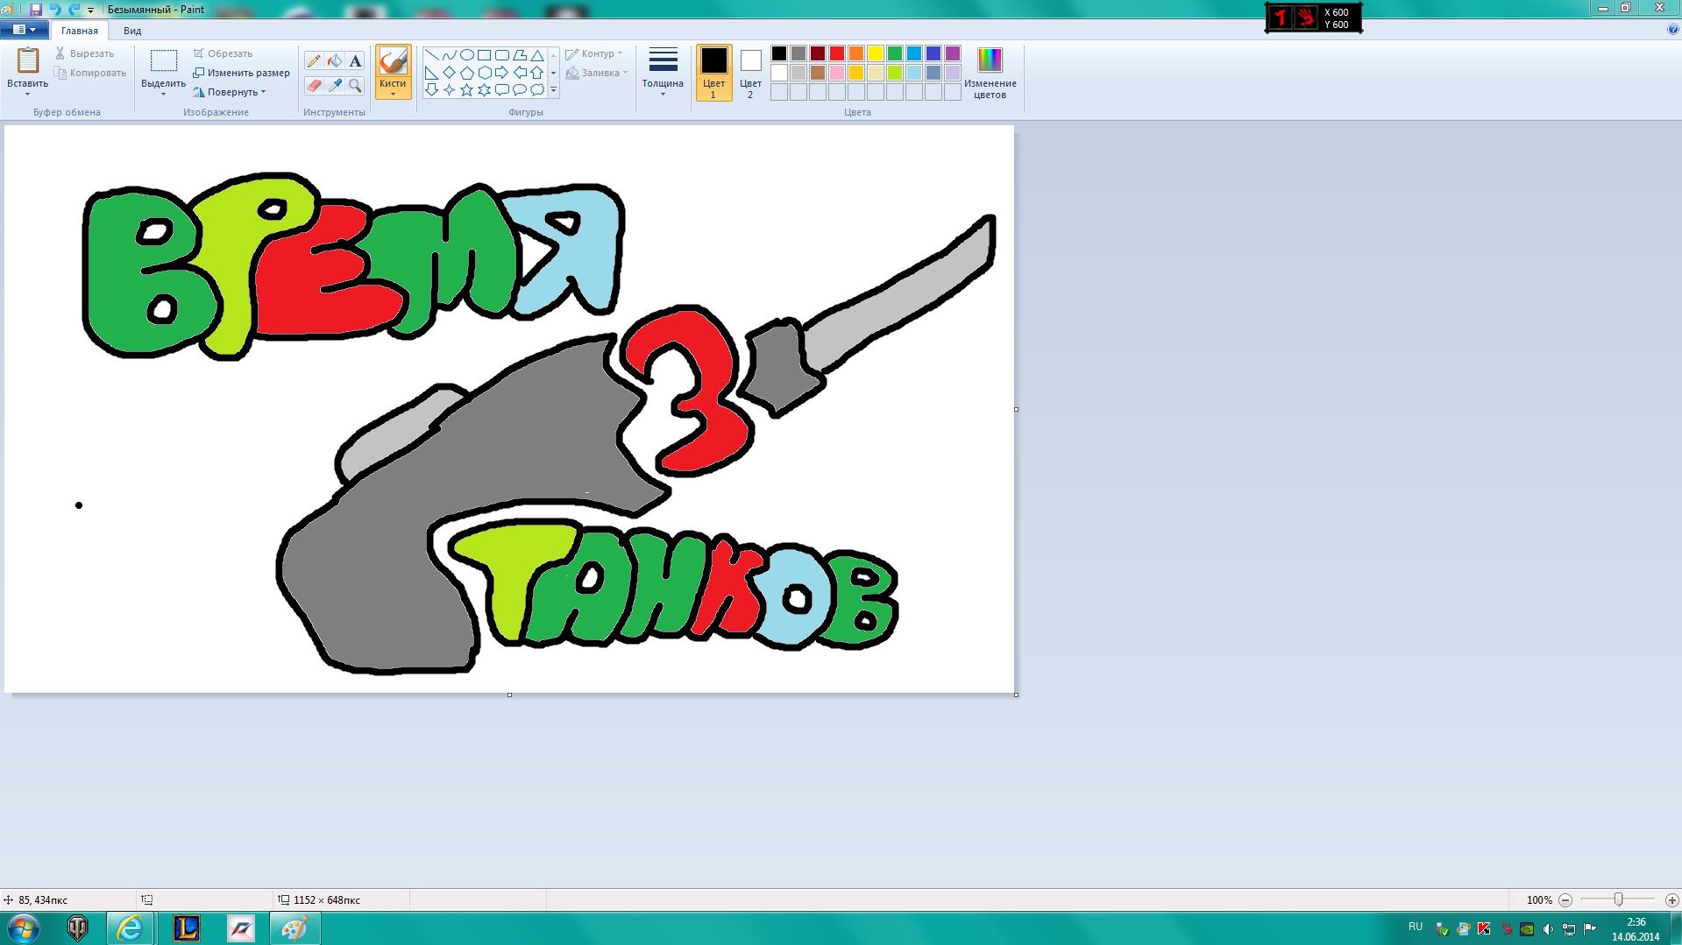1682x945 pixels.
Task: Choose the Up arrow shape
Action: click(537, 73)
